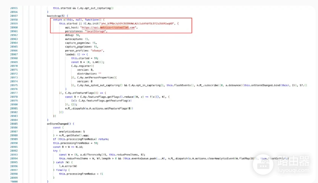Click line number 28955 in the gutter

(14, 8)
